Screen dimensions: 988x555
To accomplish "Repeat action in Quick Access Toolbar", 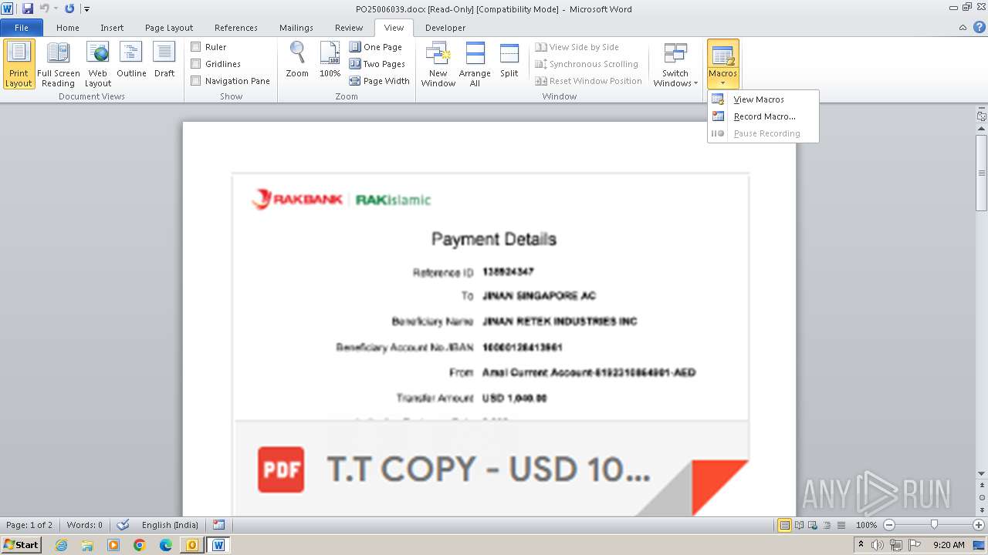I will [69, 8].
